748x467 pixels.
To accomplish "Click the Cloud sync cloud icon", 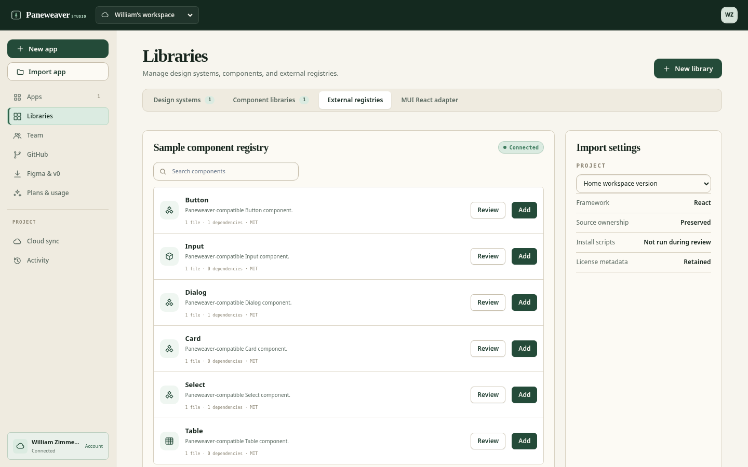I will pos(17,241).
